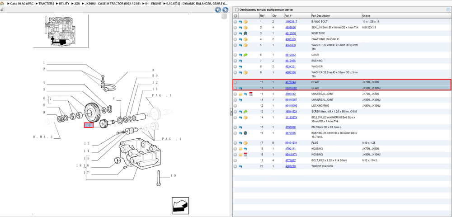Toggle select circle on LOCKING RING row
The height and width of the screenshot is (217, 452).
coord(235,106)
